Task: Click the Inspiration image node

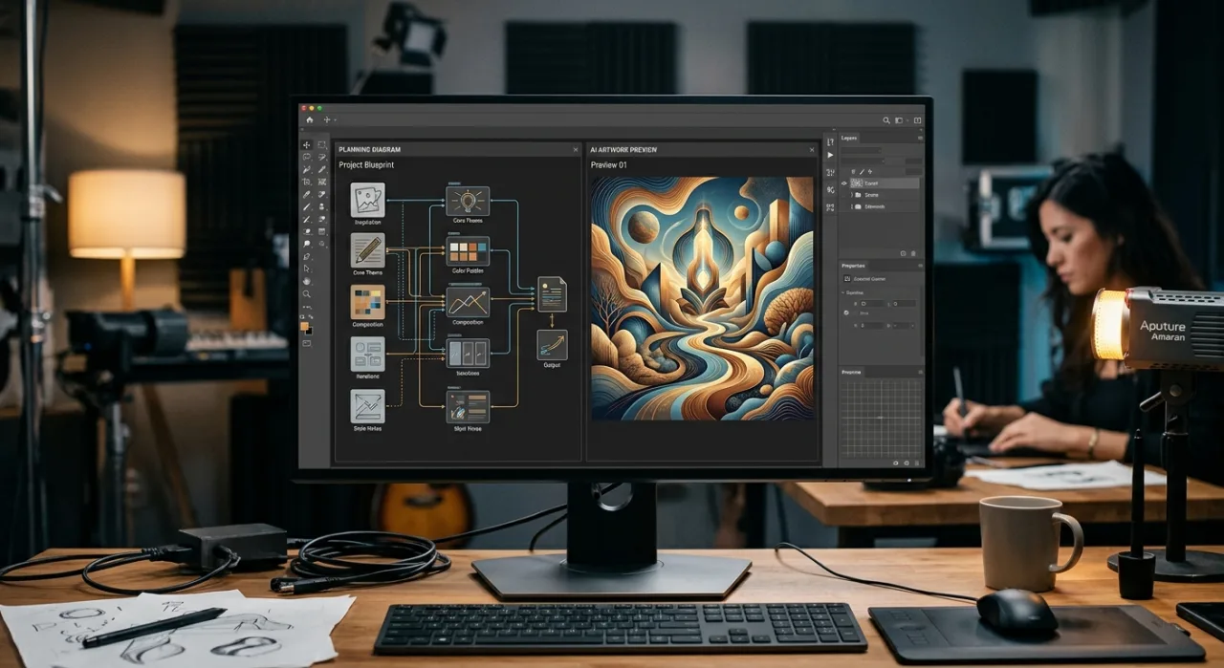Action: click(x=367, y=199)
